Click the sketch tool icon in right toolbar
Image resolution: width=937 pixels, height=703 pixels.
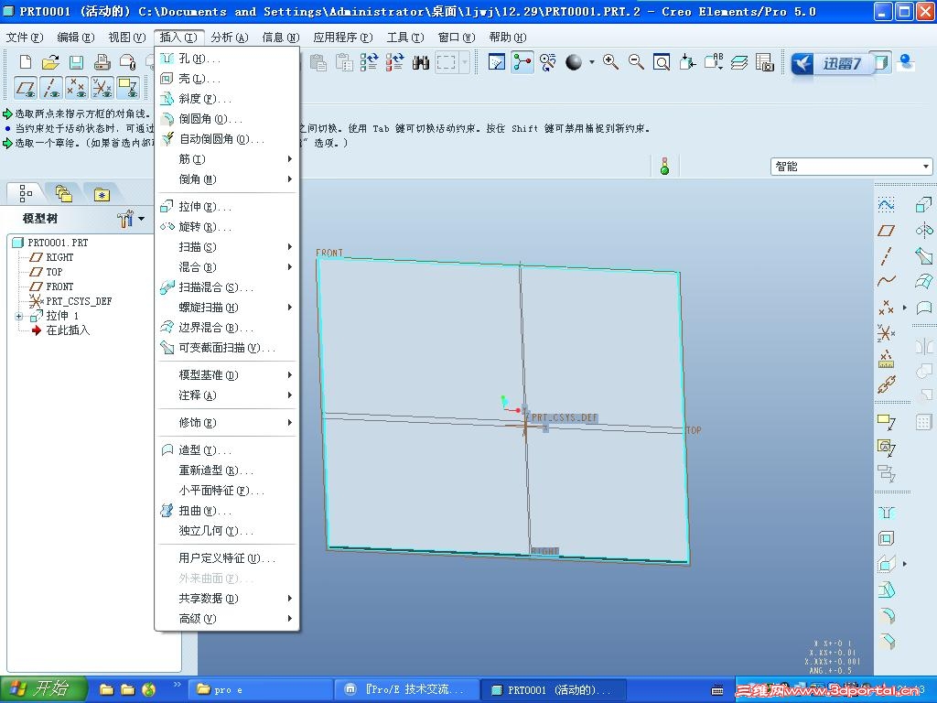tap(886, 205)
